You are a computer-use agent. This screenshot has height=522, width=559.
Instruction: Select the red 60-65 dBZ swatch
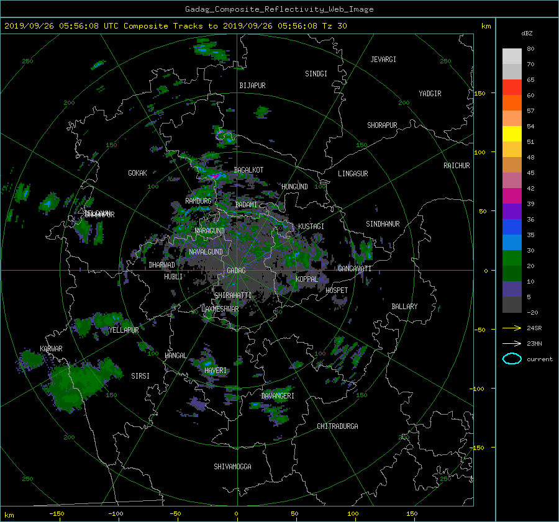512,87
